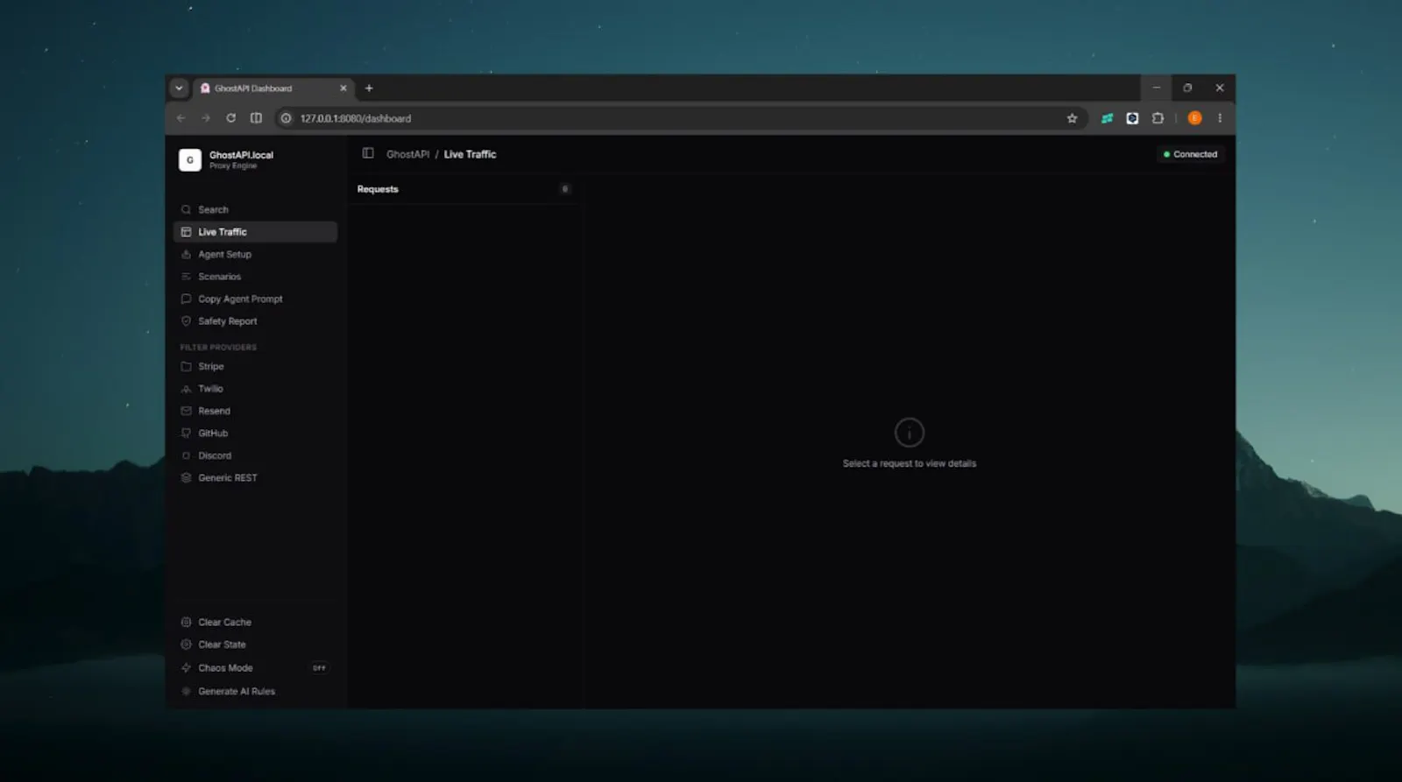Click the white square extension icon
The height and width of the screenshot is (782, 1402).
(x=1132, y=118)
